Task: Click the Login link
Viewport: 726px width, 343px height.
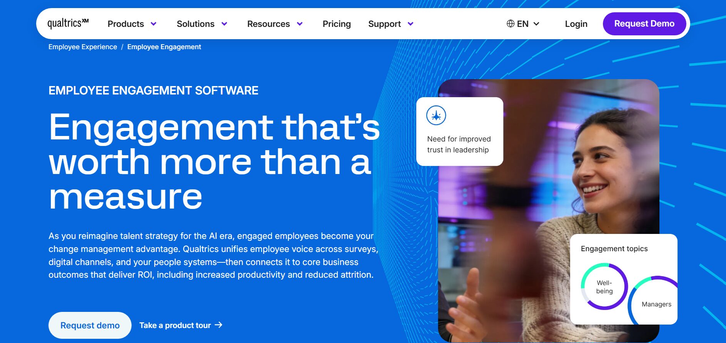Action: pyautogui.click(x=576, y=24)
